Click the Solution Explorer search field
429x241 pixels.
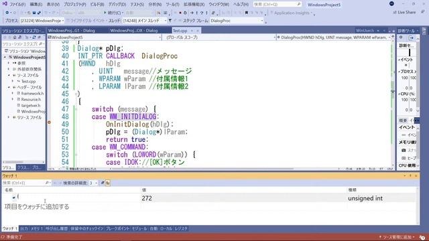coord(23,44)
